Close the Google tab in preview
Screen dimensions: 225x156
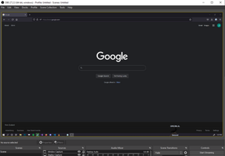[x=25, y=15]
